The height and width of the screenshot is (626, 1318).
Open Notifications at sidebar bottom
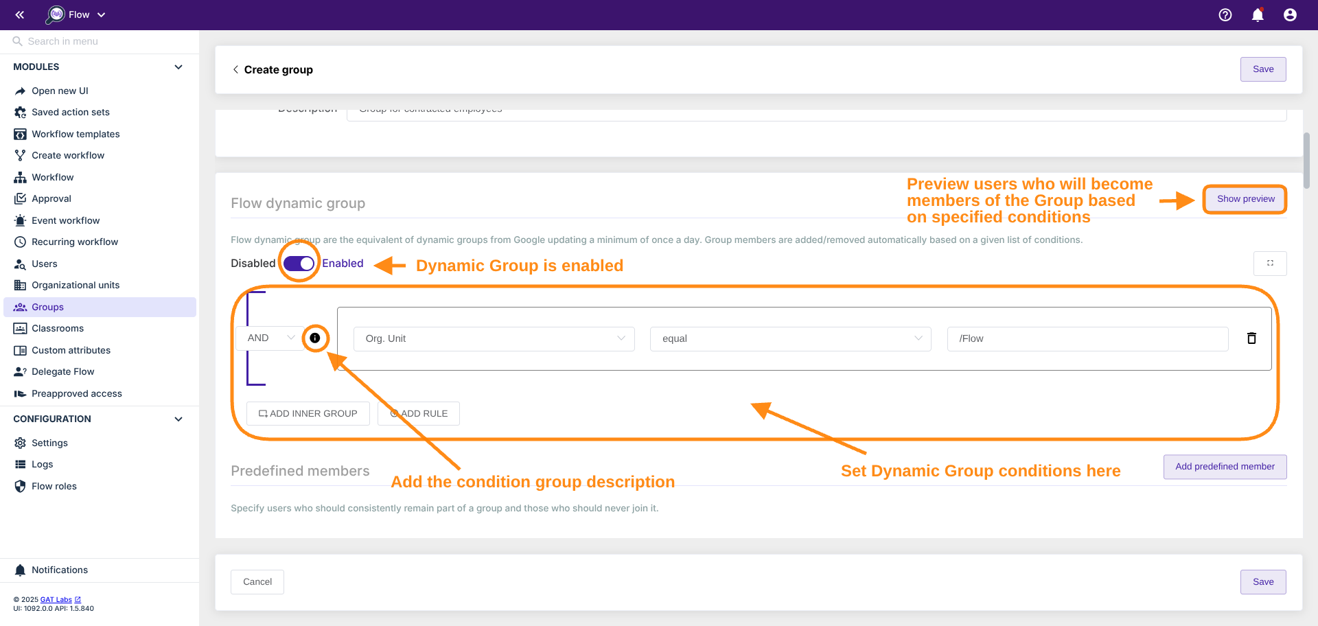click(x=100, y=570)
